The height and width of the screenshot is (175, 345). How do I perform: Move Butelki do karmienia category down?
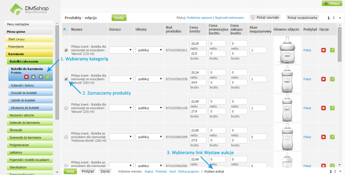click(x=41, y=77)
